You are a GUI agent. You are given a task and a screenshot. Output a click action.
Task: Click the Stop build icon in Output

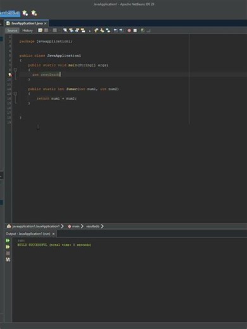pos(8,253)
